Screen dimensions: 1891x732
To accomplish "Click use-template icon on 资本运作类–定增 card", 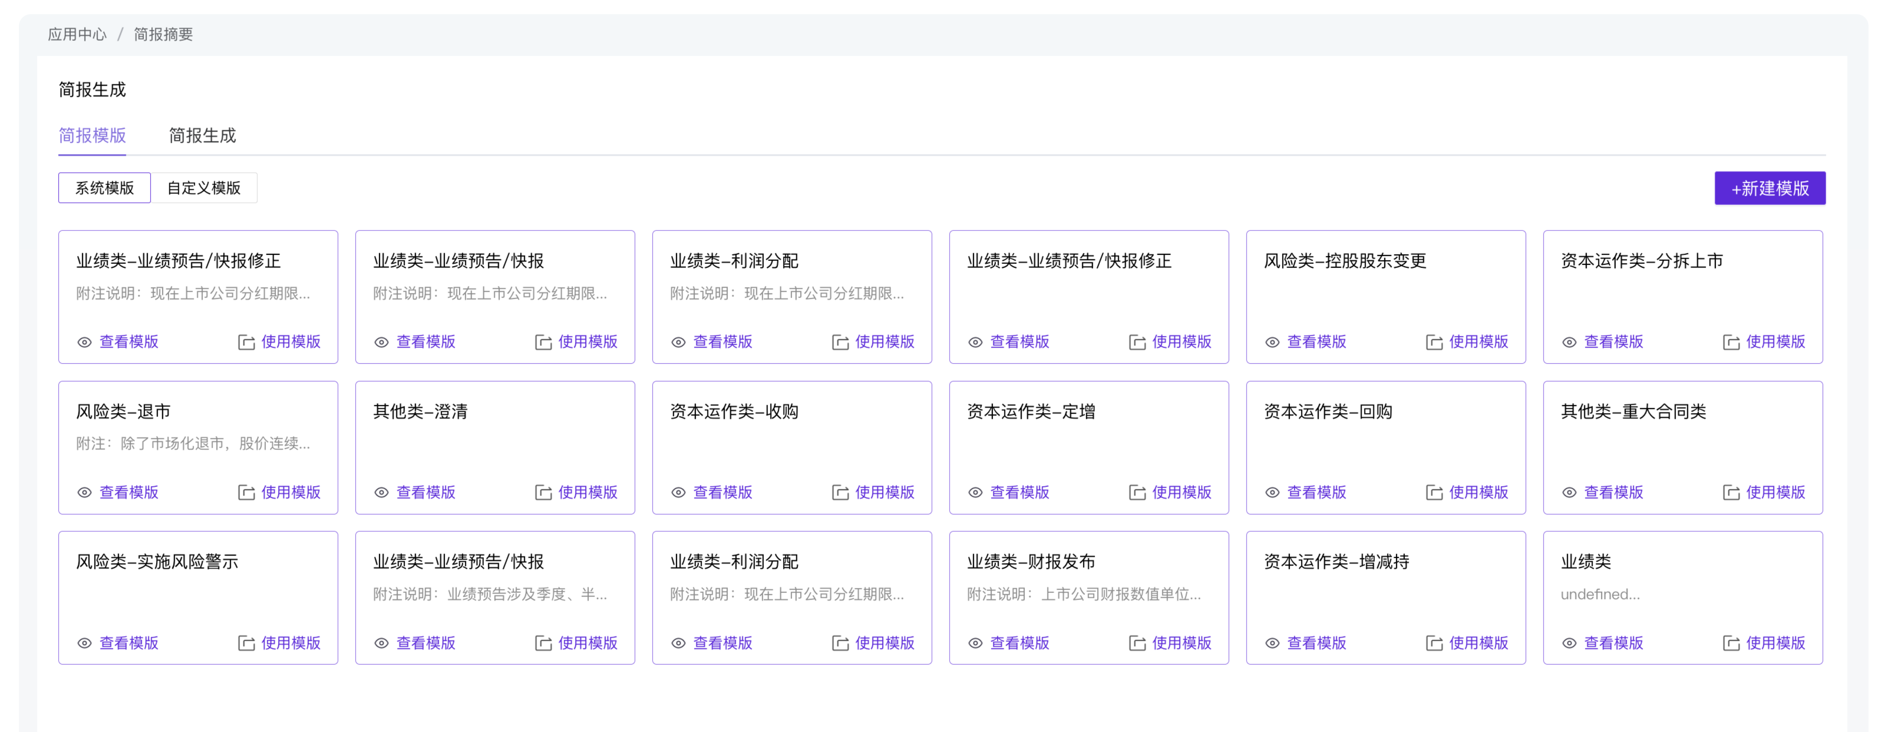I will pyautogui.click(x=1137, y=493).
